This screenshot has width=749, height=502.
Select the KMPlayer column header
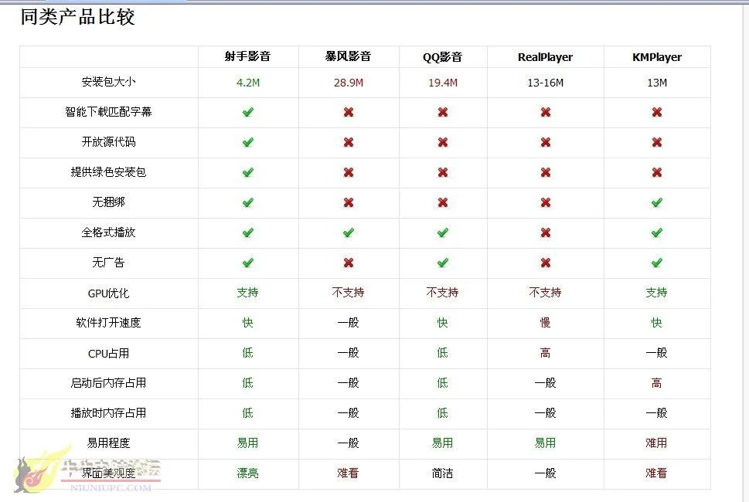656,56
